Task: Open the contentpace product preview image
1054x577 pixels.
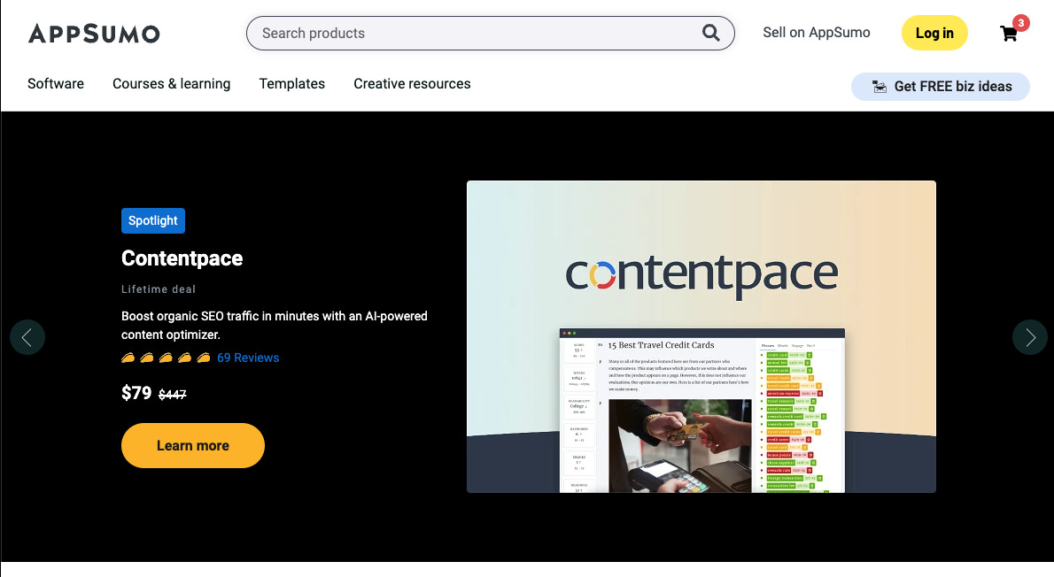Action: coord(701,336)
